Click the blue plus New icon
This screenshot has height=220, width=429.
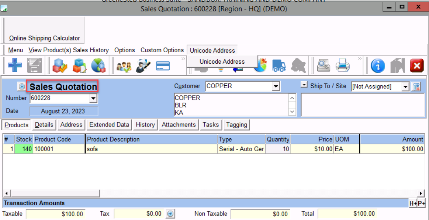pyautogui.click(x=15, y=66)
